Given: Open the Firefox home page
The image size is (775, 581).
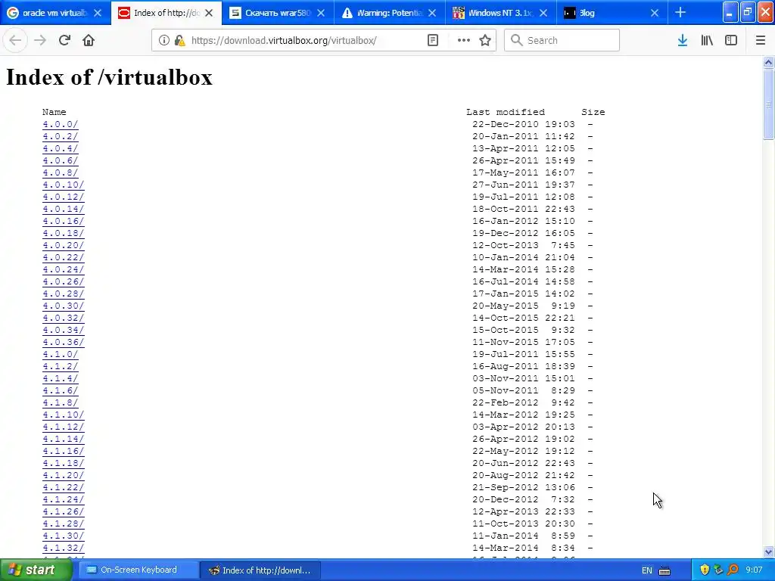Looking at the screenshot, I should [x=89, y=40].
